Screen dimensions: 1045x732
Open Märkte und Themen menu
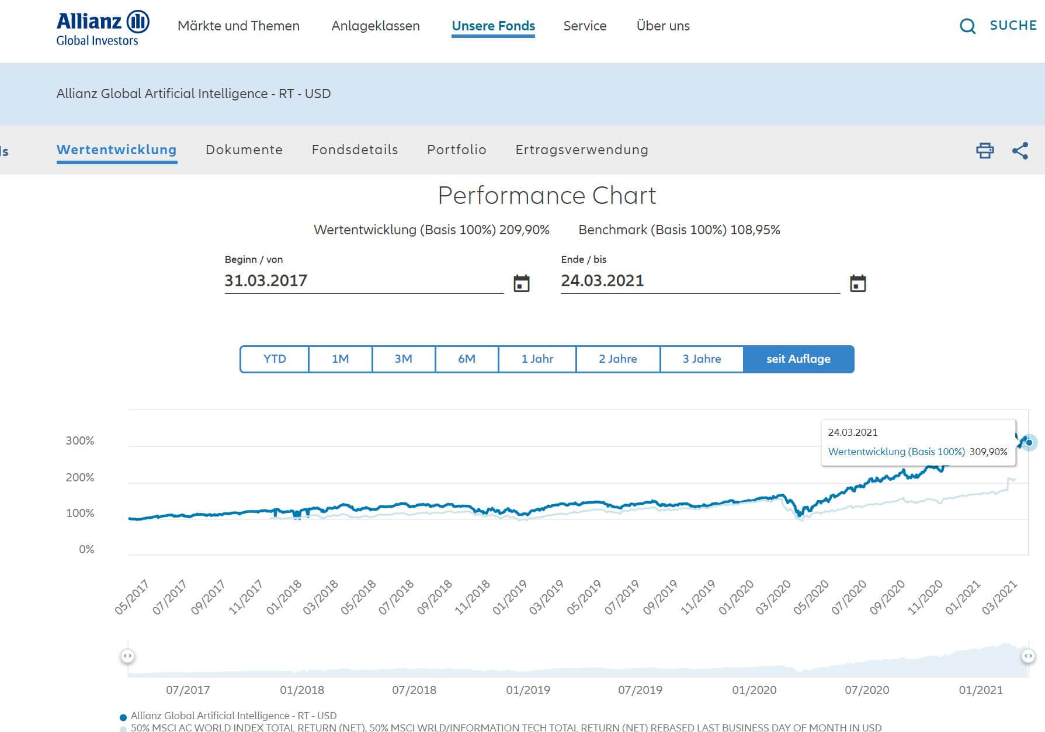coord(238,26)
